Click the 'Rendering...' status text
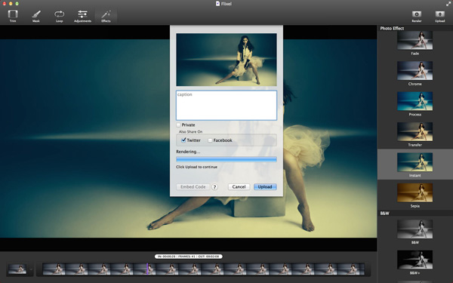 click(188, 152)
